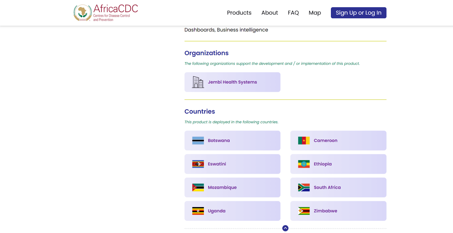The height and width of the screenshot is (233, 453).
Task: Open the Map navigation link
Action: (x=315, y=13)
